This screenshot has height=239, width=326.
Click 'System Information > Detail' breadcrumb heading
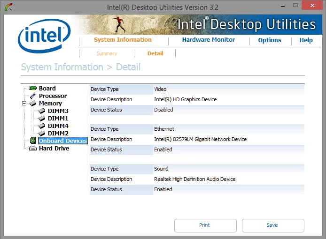point(81,67)
